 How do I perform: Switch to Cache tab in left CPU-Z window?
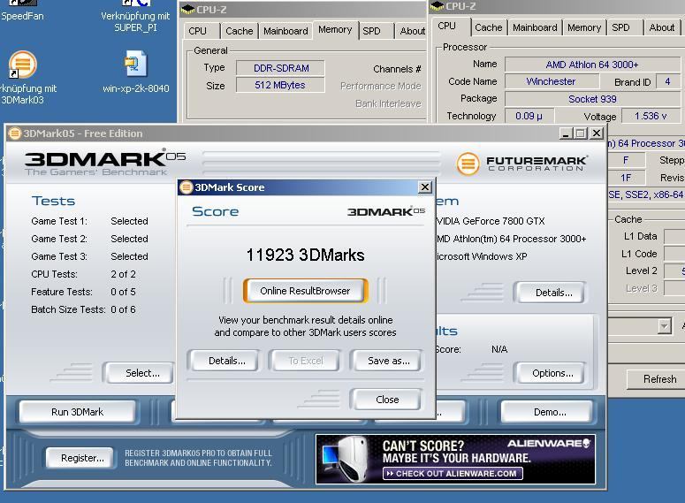pyautogui.click(x=239, y=31)
